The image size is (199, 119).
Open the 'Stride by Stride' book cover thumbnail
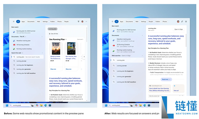(56, 48)
